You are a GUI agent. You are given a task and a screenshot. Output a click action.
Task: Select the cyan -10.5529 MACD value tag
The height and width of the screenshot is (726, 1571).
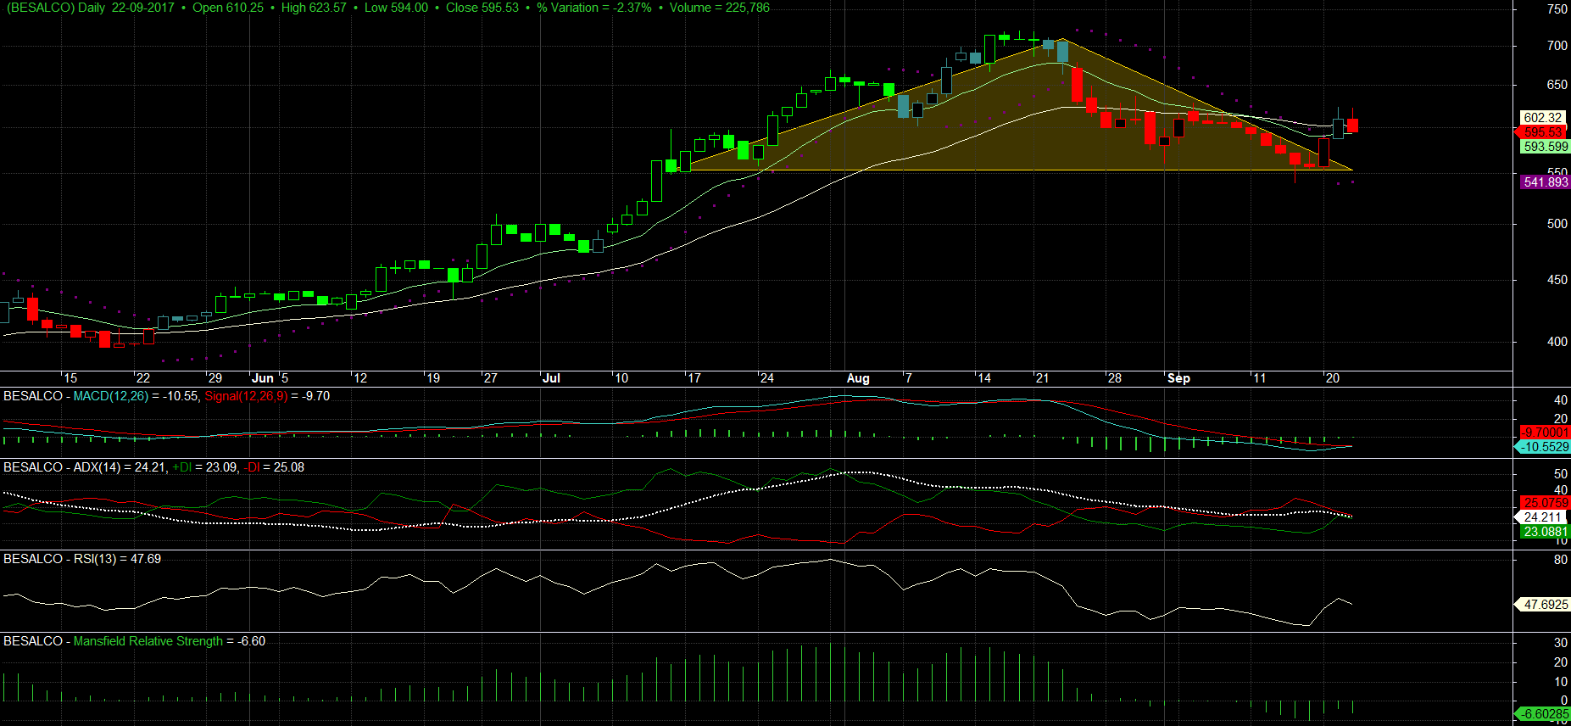(1542, 447)
